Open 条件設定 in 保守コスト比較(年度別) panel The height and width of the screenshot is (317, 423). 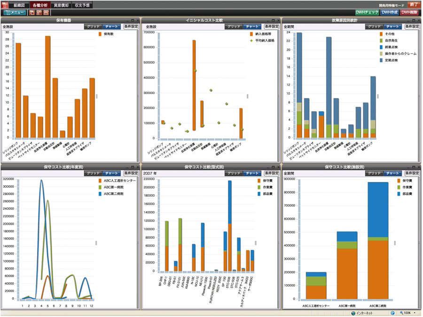[131, 174]
